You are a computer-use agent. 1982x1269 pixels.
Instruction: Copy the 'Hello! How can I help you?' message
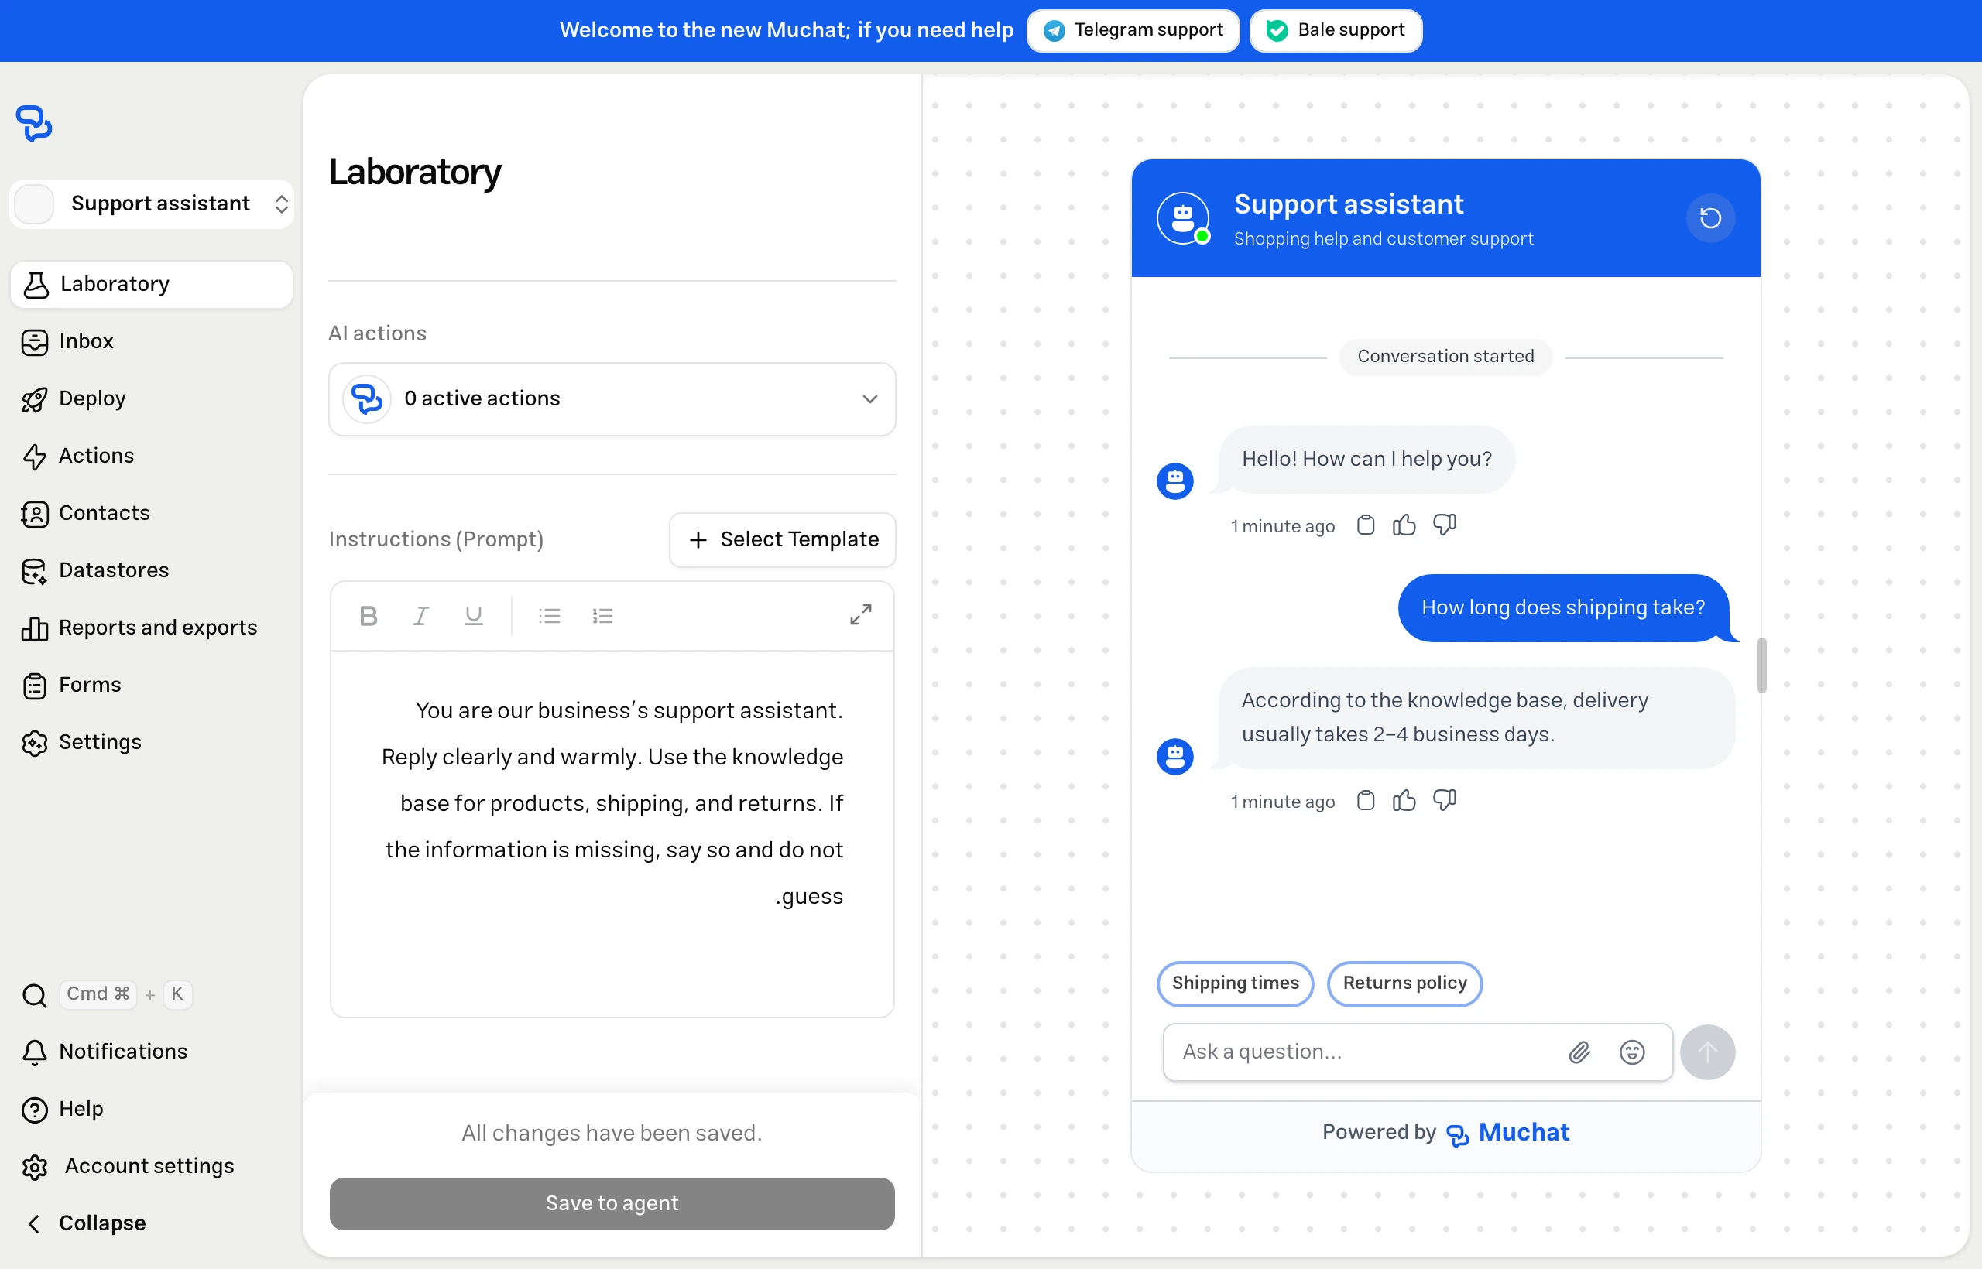tap(1366, 525)
